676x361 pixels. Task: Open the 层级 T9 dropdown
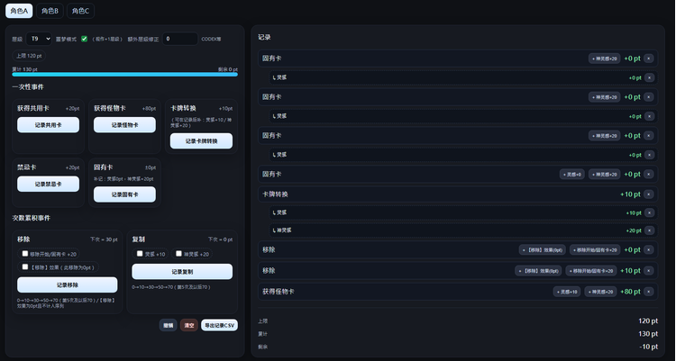pos(39,39)
